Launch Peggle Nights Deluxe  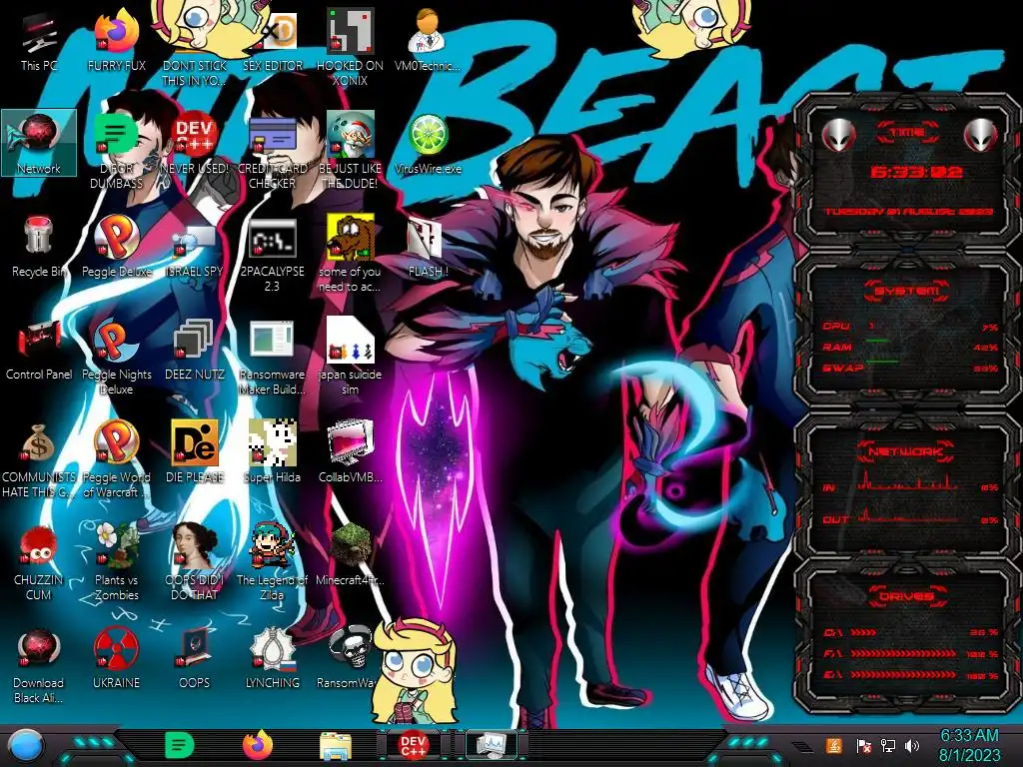point(116,358)
